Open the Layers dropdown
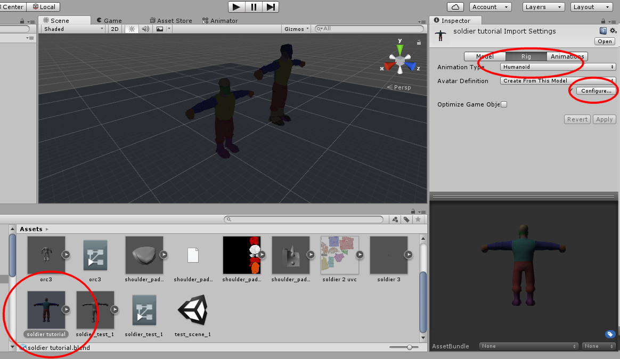Viewport: 620px width, 359px height. pyautogui.click(x=543, y=7)
